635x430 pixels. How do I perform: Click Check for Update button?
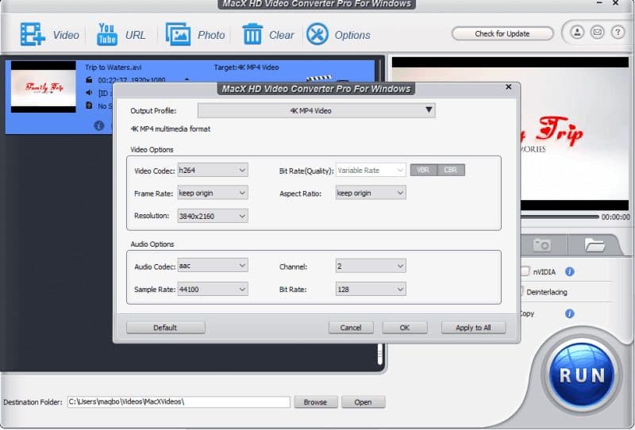pyautogui.click(x=502, y=33)
